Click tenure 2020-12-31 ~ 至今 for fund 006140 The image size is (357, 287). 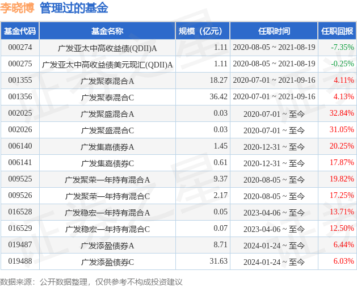[x=274, y=147]
